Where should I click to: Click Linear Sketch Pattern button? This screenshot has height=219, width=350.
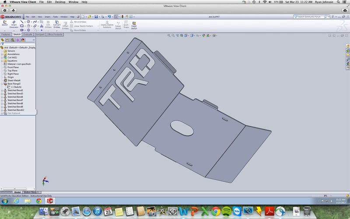(x=81, y=26)
